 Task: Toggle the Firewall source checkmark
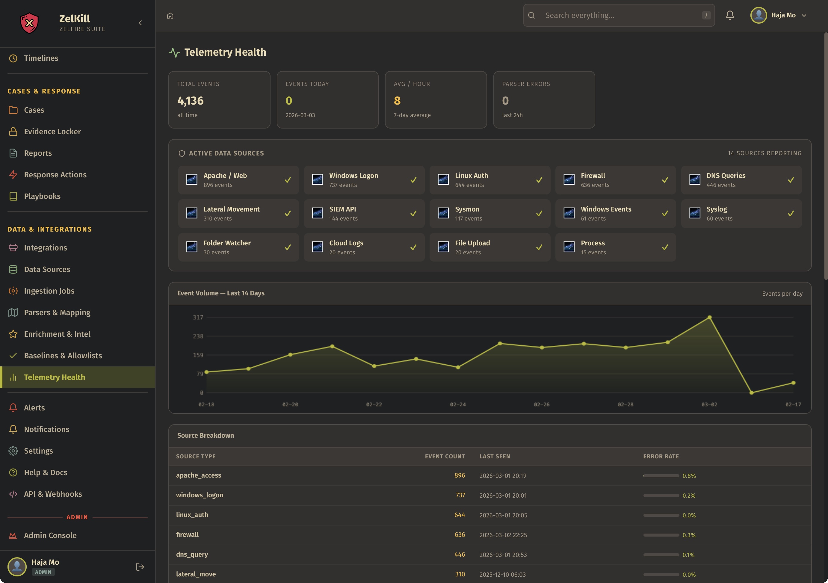pyautogui.click(x=665, y=180)
